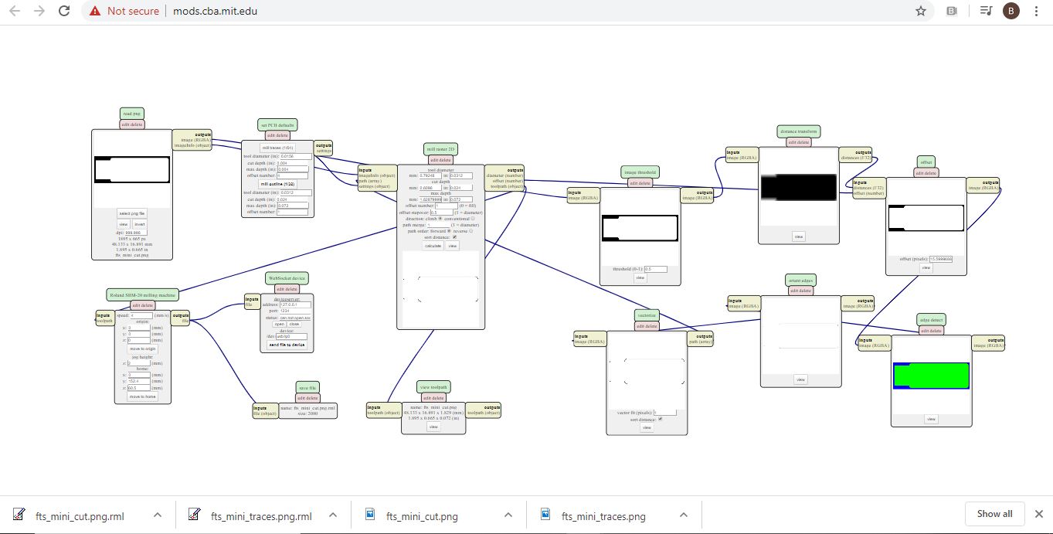This screenshot has height=534, width=1053.
Task: Go back using the browser back arrow
Action: click(x=14, y=11)
